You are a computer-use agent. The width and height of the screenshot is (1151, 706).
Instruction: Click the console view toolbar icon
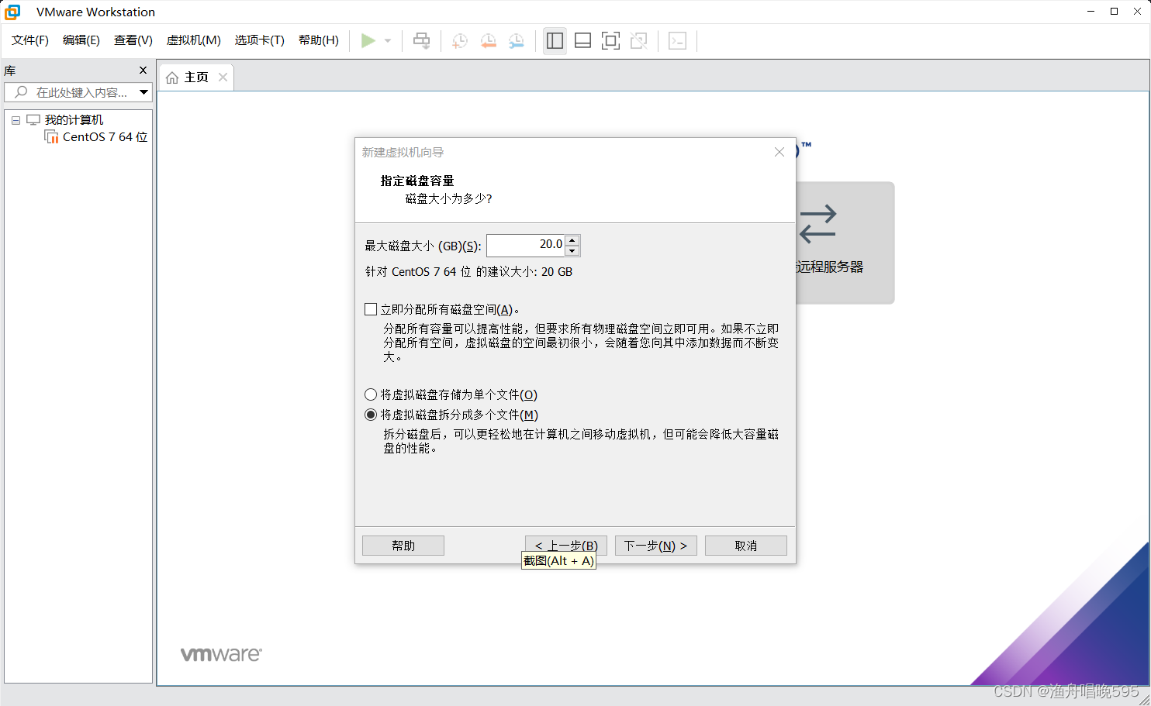[x=677, y=41]
